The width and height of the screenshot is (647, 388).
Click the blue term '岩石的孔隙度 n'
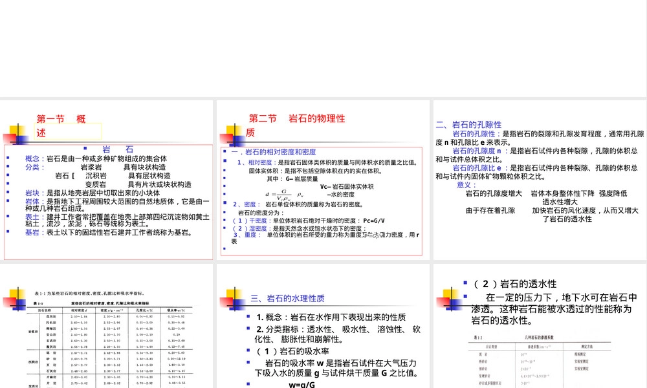(477, 151)
